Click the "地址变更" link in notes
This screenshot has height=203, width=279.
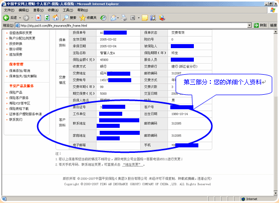[133, 164]
